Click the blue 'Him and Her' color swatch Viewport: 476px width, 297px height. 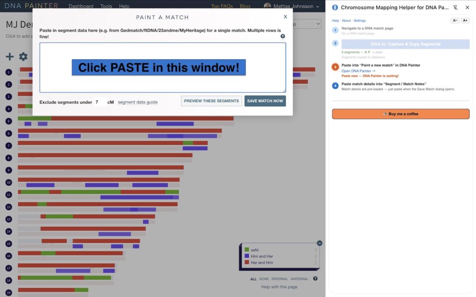coord(247,256)
